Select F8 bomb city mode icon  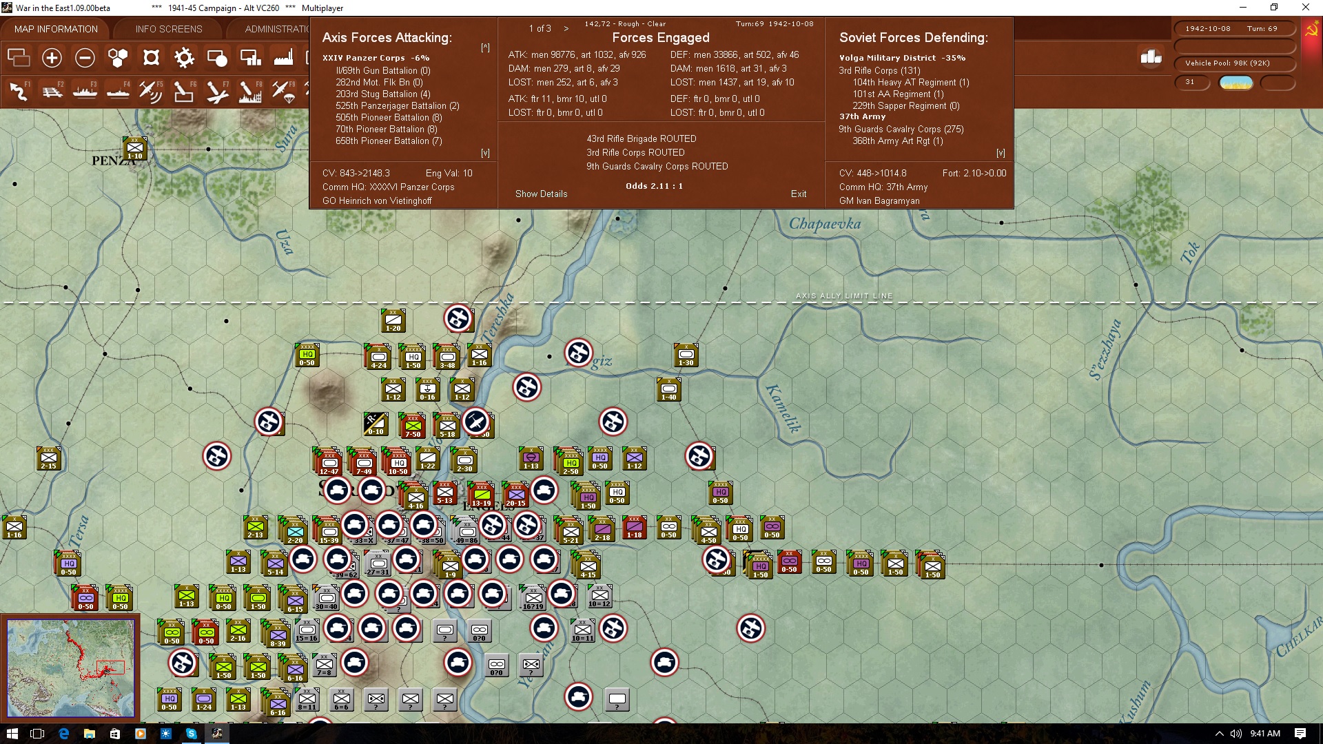(250, 91)
